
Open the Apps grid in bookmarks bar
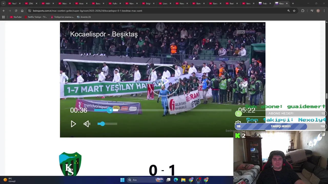click(3, 17)
